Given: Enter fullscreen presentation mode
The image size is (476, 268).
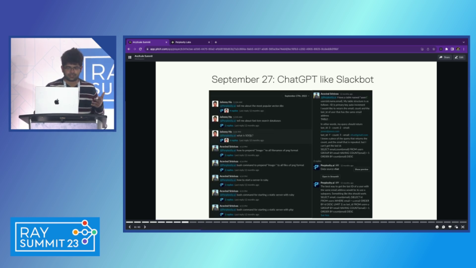Looking at the screenshot, I should (463, 227).
